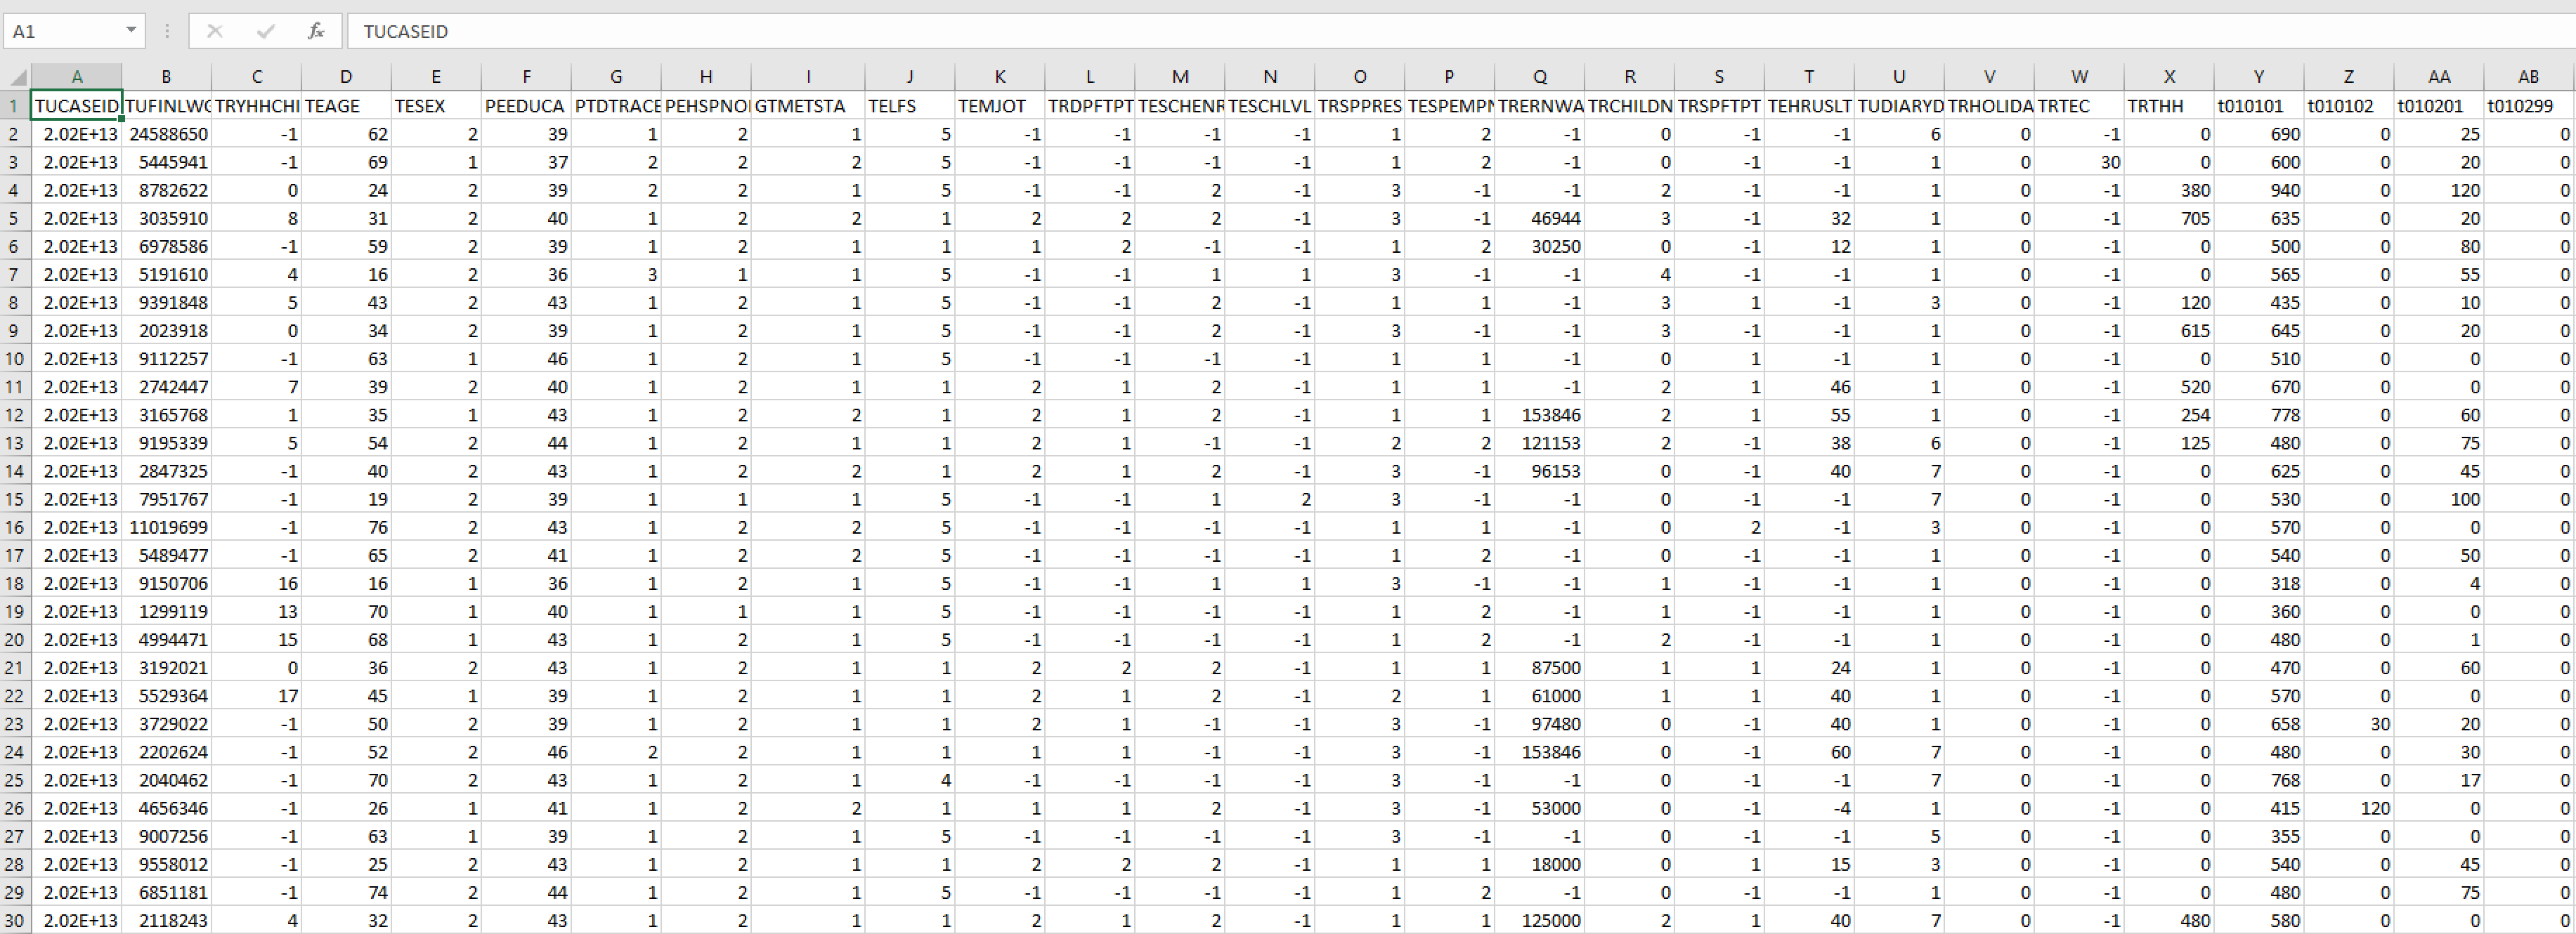Click cell with value 53000
Viewport: 2576px width, 934px height.
tap(1540, 808)
